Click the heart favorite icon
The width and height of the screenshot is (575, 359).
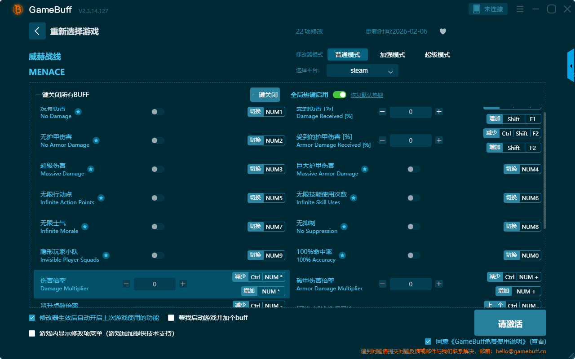coord(442,31)
